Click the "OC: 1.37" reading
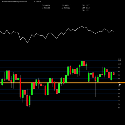This screenshot has width=125, height=125. [x=85, y=5]
